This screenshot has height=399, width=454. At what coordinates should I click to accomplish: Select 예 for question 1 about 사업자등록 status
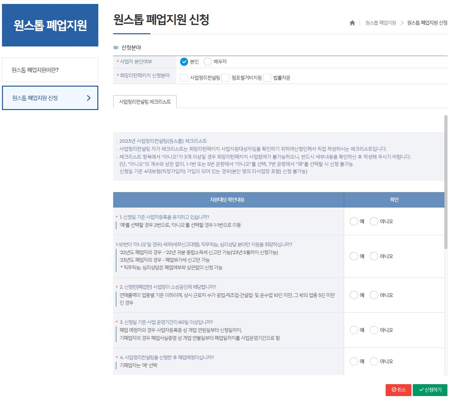pyautogui.click(x=354, y=221)
